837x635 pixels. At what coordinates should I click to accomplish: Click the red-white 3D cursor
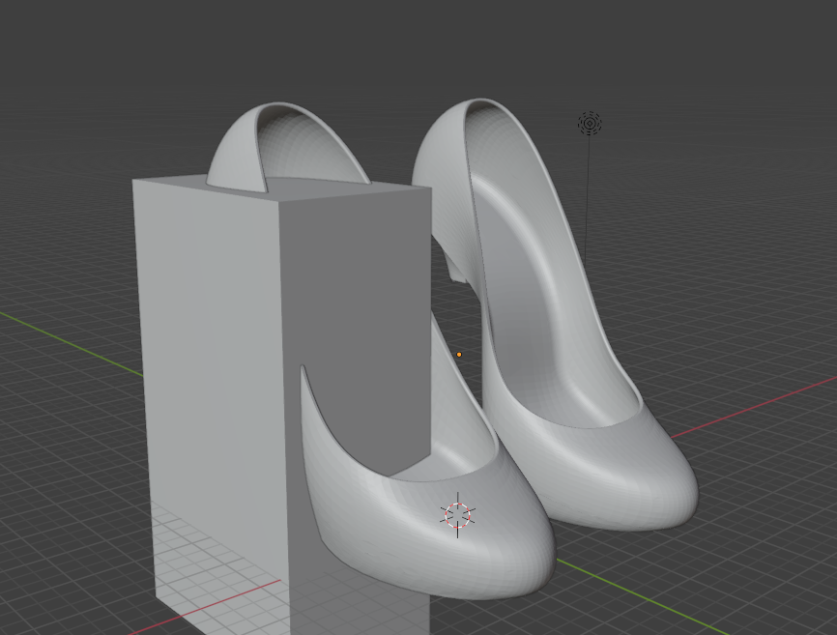(457, 515)
